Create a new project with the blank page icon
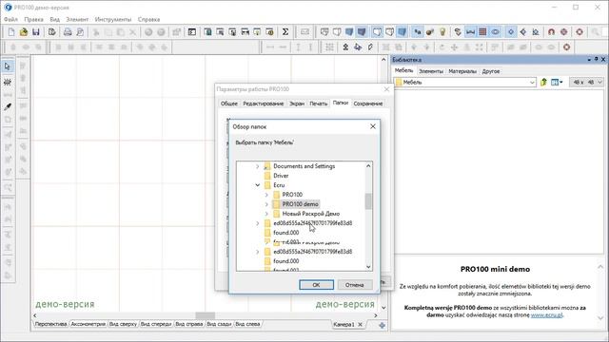 click(x=11, y=31)
